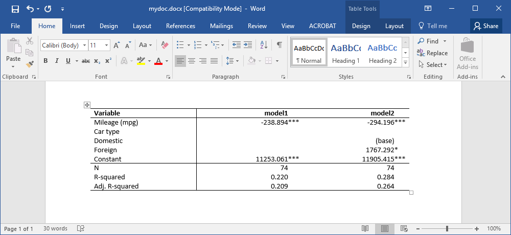
Task: Toggle Strikethrough formatting
Action: coord(86,61)
